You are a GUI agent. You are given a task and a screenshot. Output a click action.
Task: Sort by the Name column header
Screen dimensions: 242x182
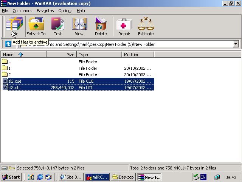pyautogui.click(x=24, y=55)
